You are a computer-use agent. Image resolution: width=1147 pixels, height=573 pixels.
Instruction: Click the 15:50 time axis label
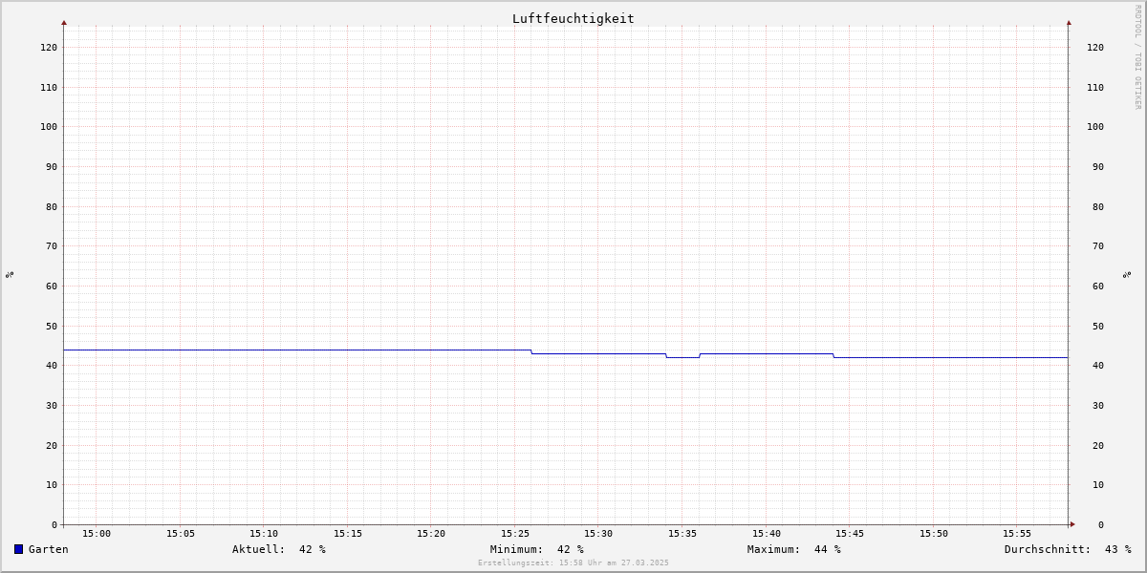(934, 533)
